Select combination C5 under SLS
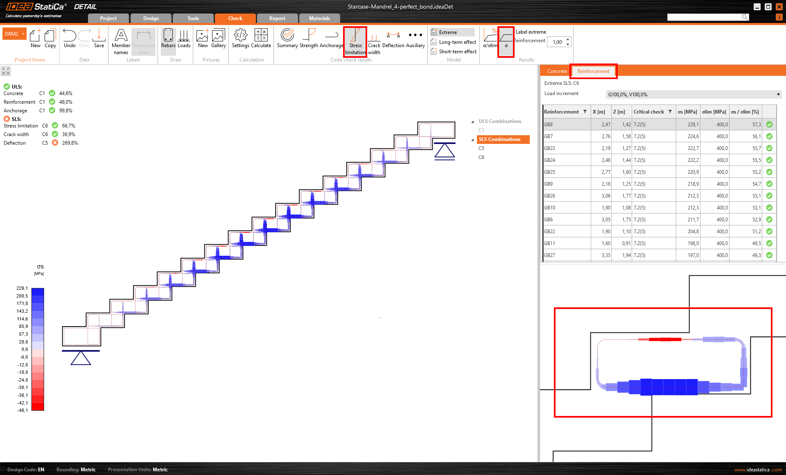This screenshot has height=475, width=786. click(481, 148)
